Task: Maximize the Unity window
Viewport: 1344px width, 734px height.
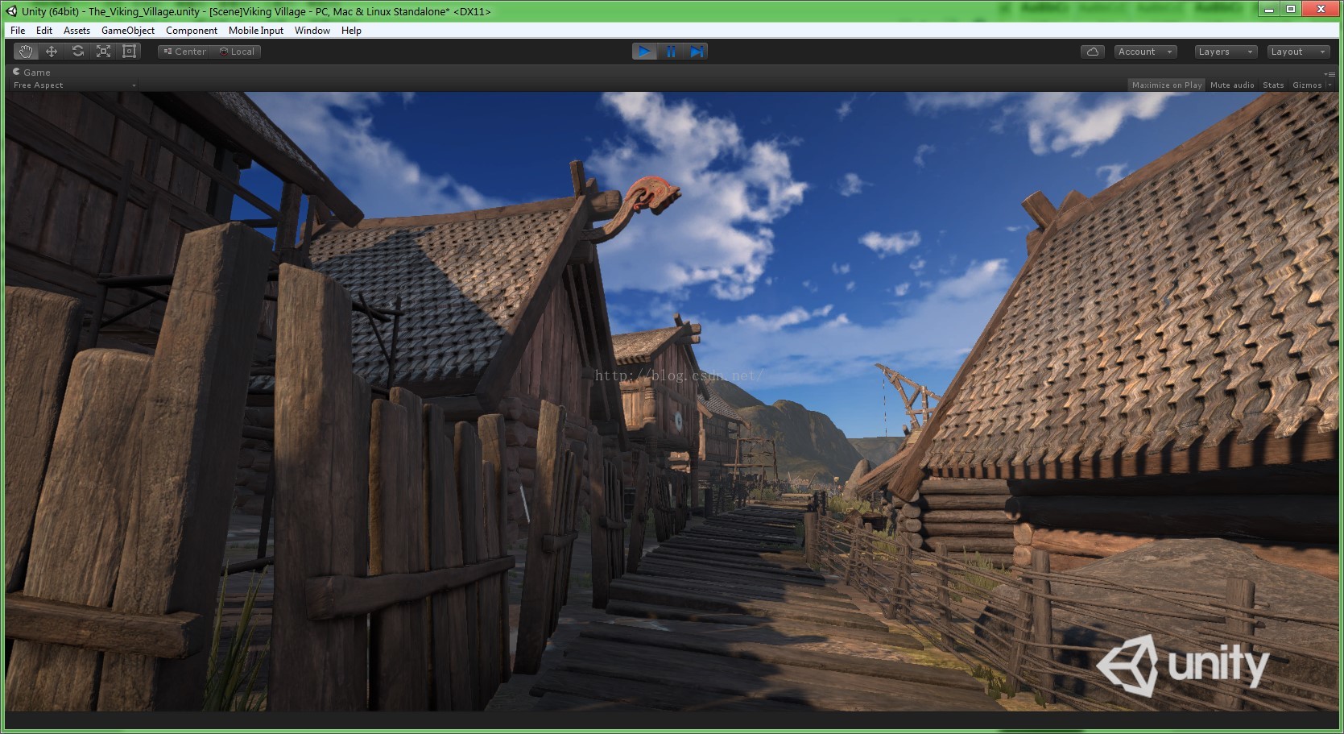Action: (1291, 10)
